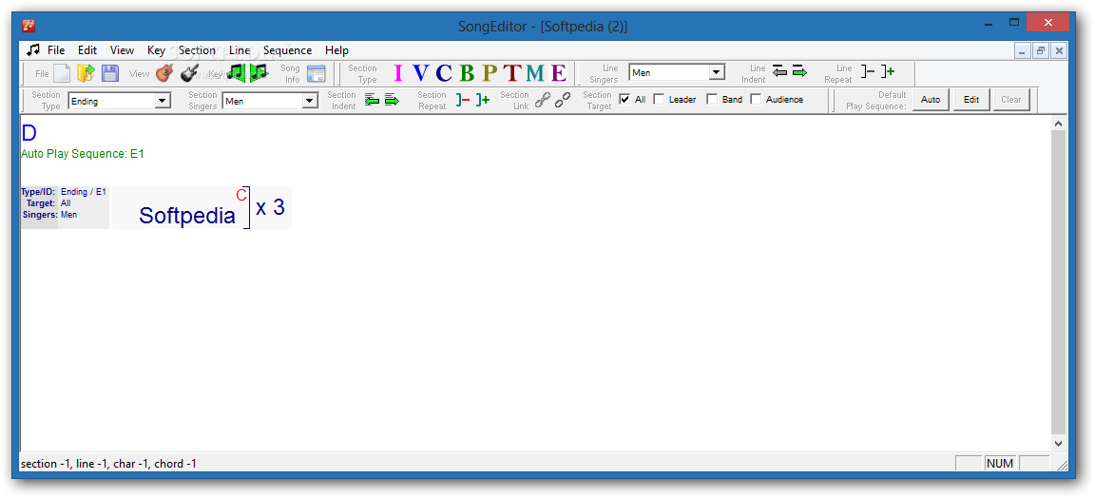
Task: Decrease section repeat count
Action: pos(463,100)
